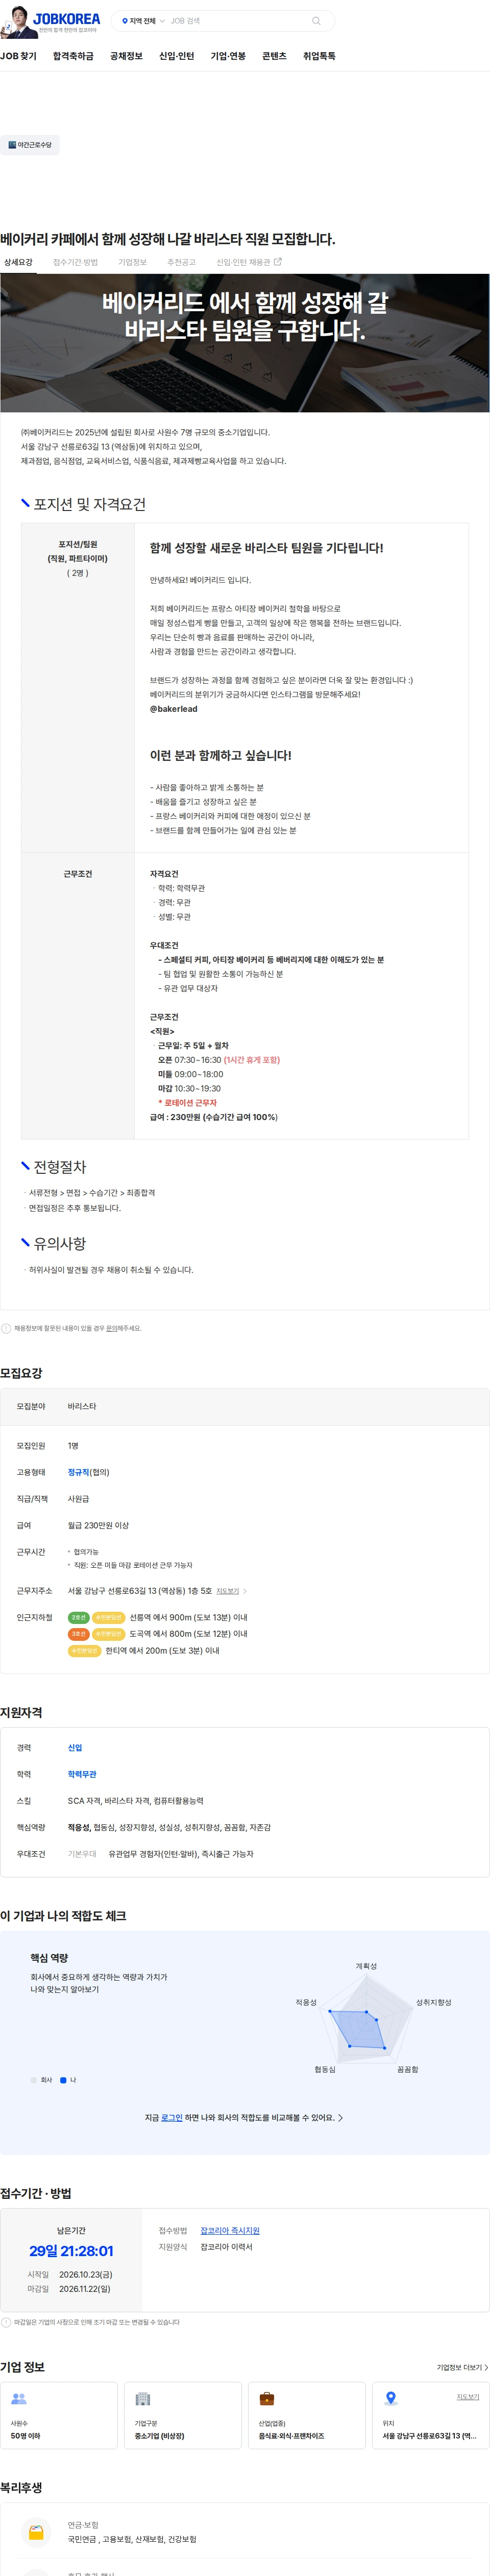Open 지도보기 on the 위치 card

(468, 2397)
